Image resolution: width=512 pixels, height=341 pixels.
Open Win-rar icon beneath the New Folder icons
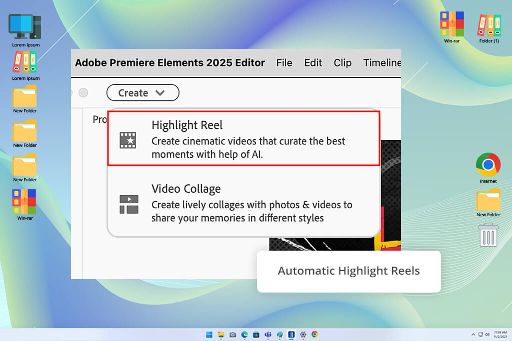point(24,205)
